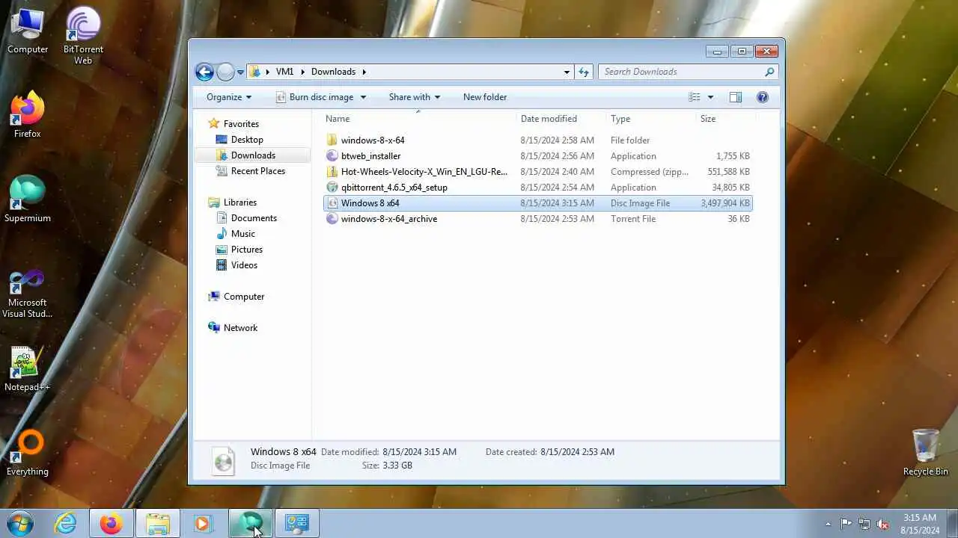Open recent pages dropdown next to Forward
Screen dimensions: 958x538
click(240, 72)
